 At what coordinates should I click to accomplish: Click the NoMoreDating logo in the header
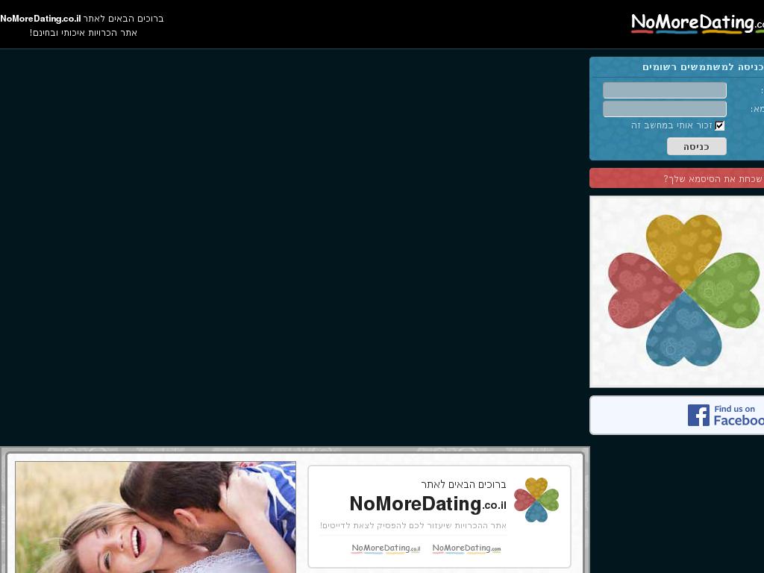click(x=698, y=23)
